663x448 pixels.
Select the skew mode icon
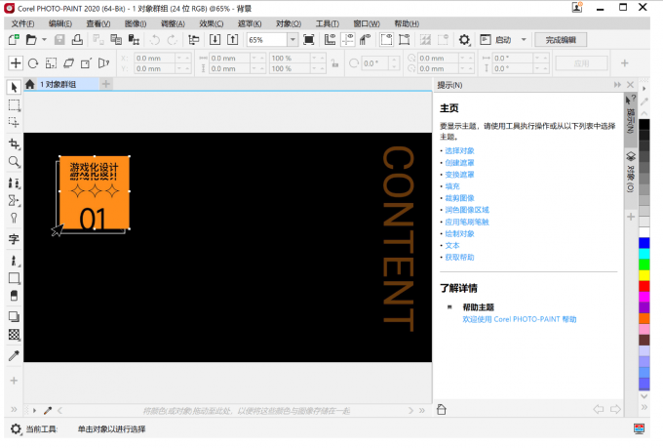68,63
